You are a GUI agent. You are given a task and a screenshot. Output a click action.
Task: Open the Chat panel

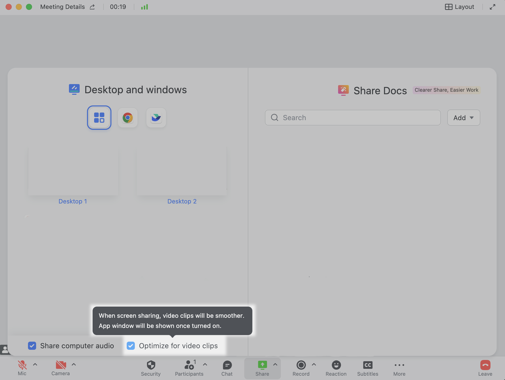tap(227, 367)
